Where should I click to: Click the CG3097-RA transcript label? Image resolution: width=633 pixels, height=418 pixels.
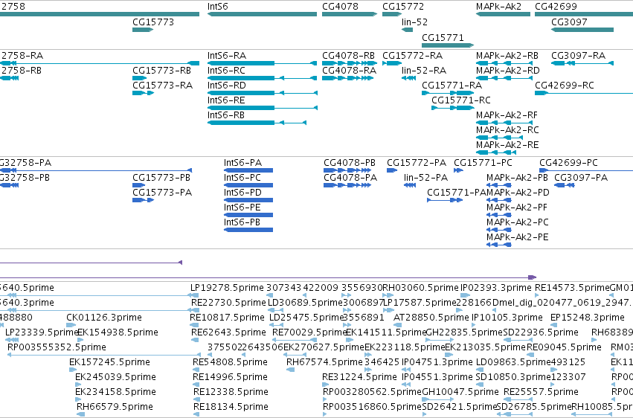pos(579,56)
